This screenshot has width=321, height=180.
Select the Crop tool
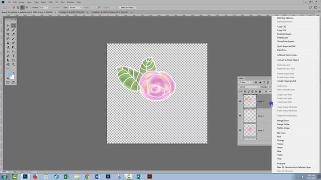[8, 34]
